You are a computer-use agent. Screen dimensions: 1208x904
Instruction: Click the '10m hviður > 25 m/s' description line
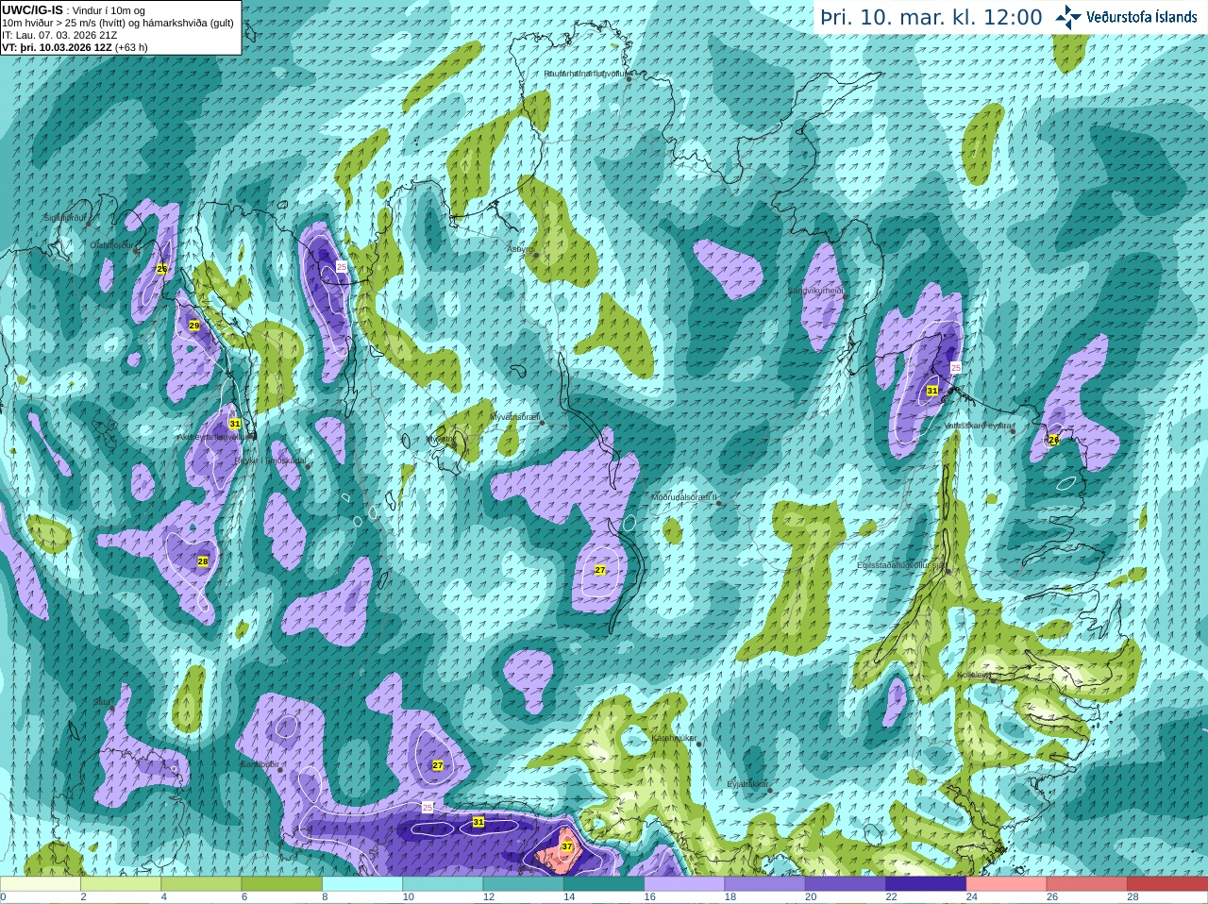118,23
